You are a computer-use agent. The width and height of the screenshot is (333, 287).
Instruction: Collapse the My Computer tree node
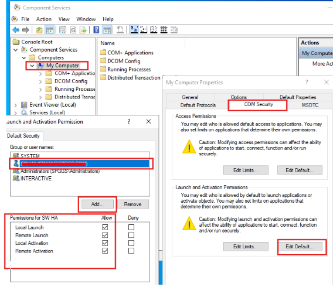[x=32, y=66]
